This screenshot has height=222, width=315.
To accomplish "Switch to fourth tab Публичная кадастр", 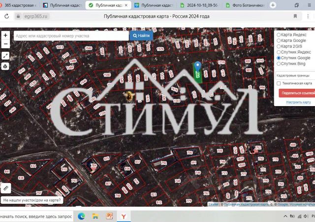I will point(154,5).
